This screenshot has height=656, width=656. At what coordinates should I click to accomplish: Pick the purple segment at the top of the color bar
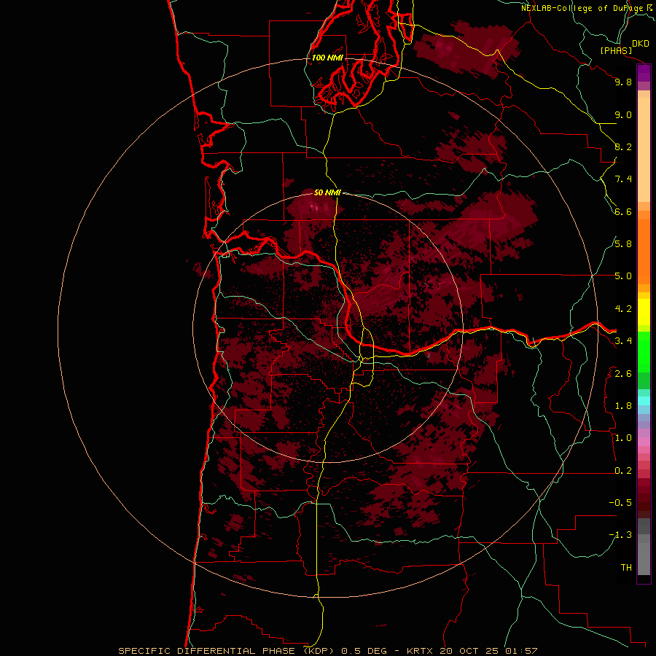pyautogui.click(x=644, y=74)
